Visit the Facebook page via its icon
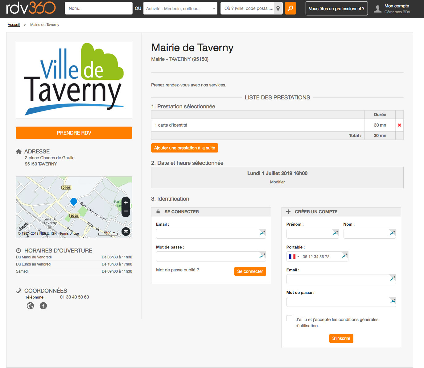Image resolution: width=424 pixels, height=368 pixels. [x=43, y=306]
